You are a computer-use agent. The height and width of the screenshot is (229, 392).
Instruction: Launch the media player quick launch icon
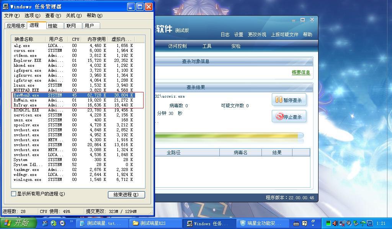click(x=62, y=223)
